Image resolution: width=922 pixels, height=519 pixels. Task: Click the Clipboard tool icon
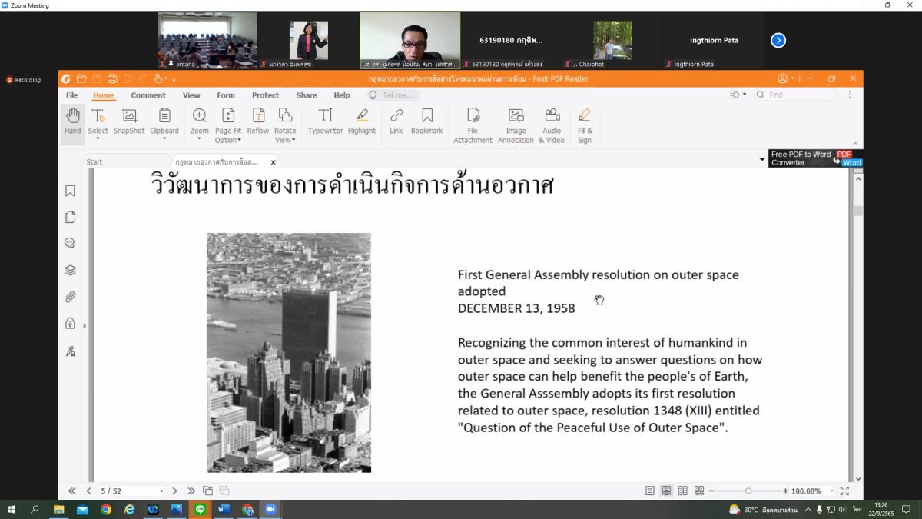pos(164,116)
